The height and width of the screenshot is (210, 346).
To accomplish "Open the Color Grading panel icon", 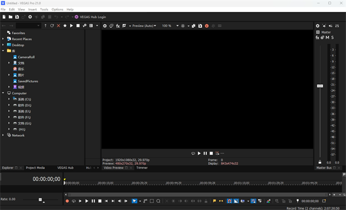I will click(269, 201).
